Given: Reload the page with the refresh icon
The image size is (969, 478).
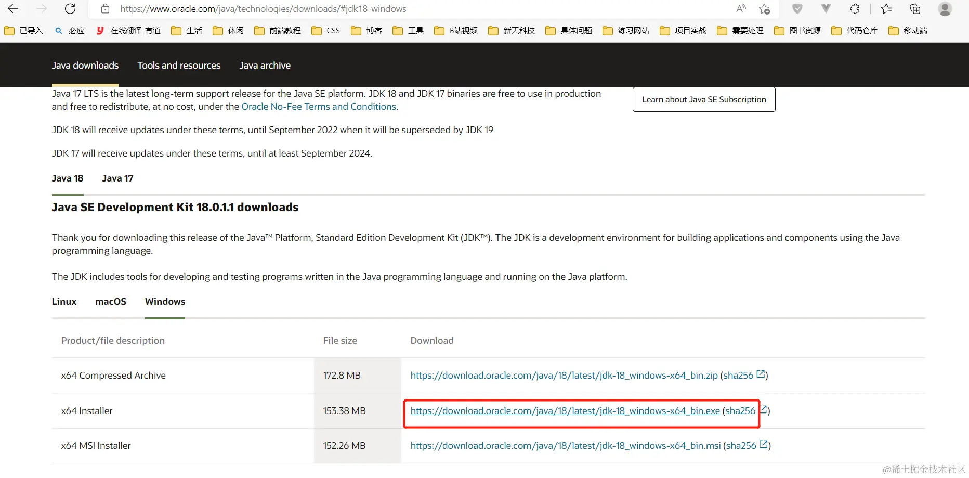Looking at the screenshot, I should click(x=70, y=9).
